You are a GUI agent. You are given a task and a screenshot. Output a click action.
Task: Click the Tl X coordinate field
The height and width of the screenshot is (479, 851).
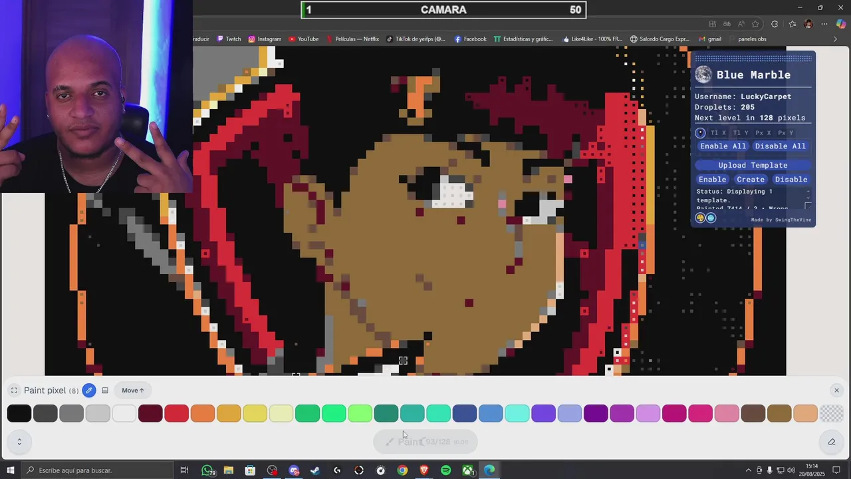[719, 133]
